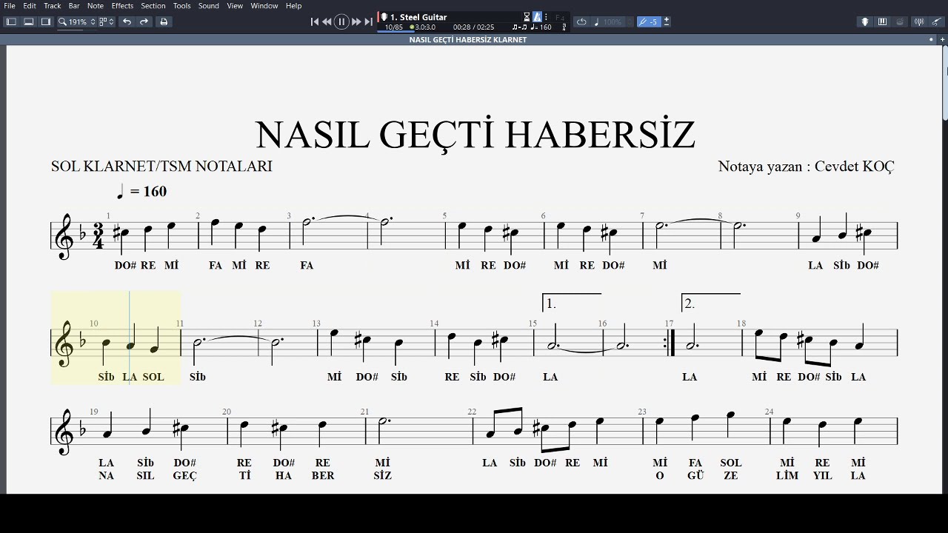This screenshot has height=533, width=948.
Task: Open the Track menu
Action: coord(53,6)
